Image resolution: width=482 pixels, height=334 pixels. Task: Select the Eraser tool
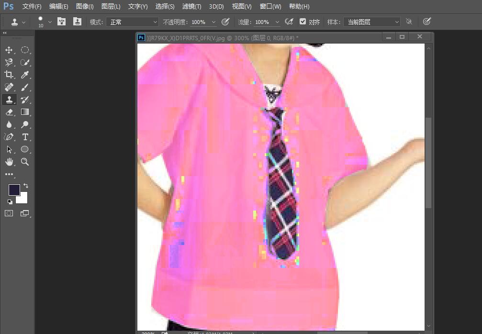pos(9,112)
